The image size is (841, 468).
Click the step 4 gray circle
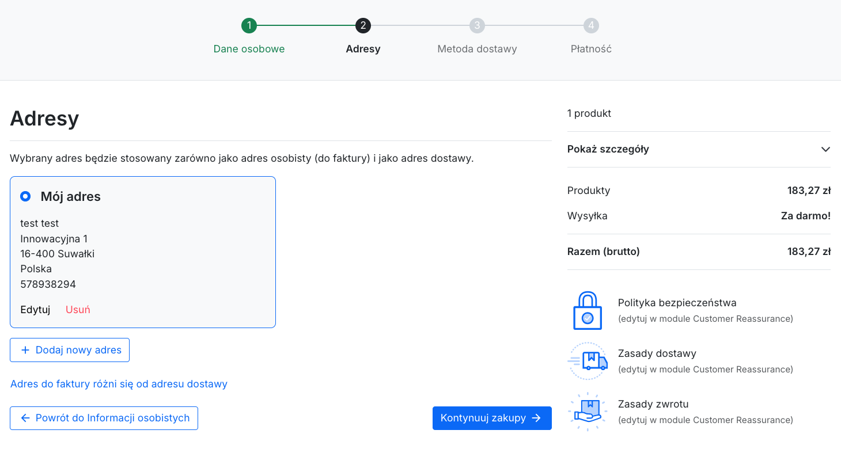point(591,25)
